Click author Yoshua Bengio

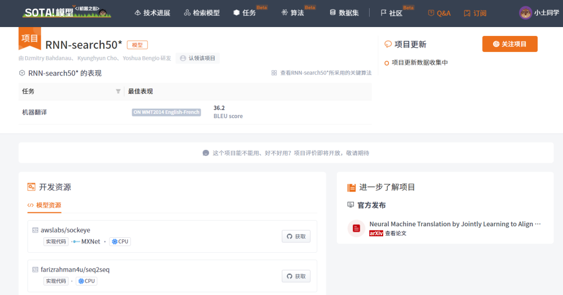click(x=141, y=58)
